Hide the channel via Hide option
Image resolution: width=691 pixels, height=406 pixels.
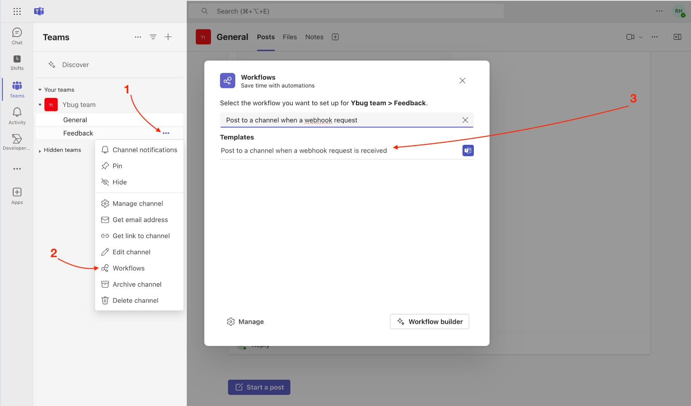click(x=119, y=182)
